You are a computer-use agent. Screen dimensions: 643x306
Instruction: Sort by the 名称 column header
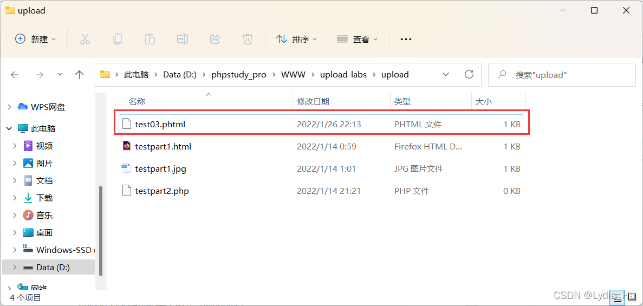tap(137, 102)
